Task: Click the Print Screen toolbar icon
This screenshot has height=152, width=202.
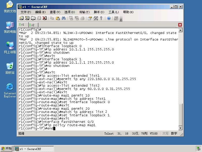Action: 71,18
